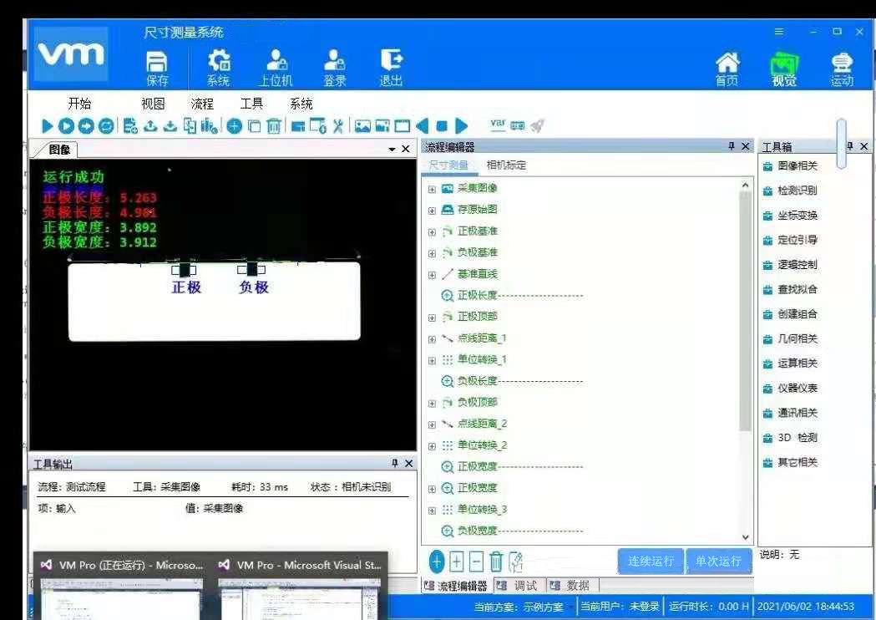This screenshot has height=620, width=876.
Task: Open the 系统 menu in menu bar
Action: click(301, 104)
